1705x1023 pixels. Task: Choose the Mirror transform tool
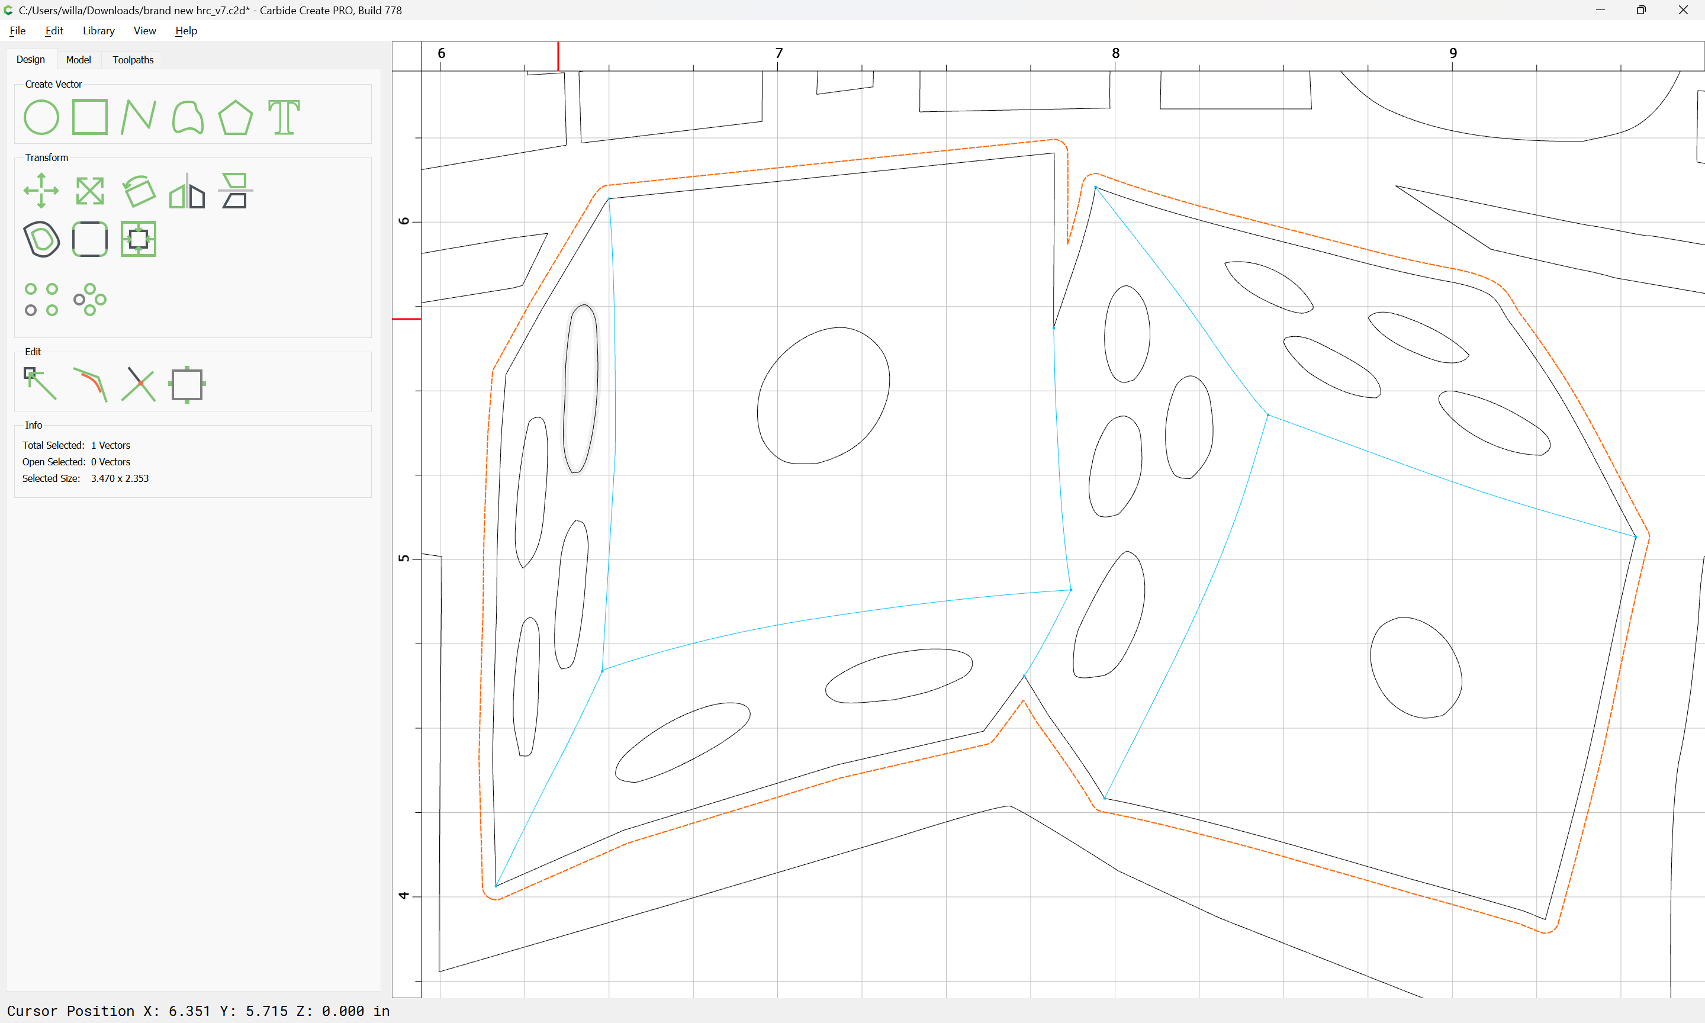point(188,191)
